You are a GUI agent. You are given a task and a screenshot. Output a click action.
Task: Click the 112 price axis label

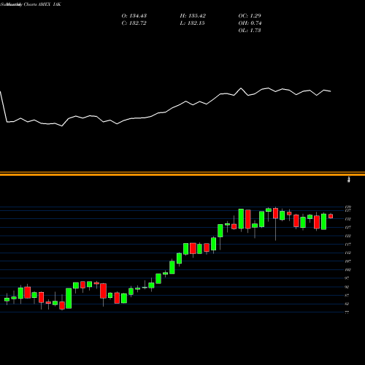348,253
